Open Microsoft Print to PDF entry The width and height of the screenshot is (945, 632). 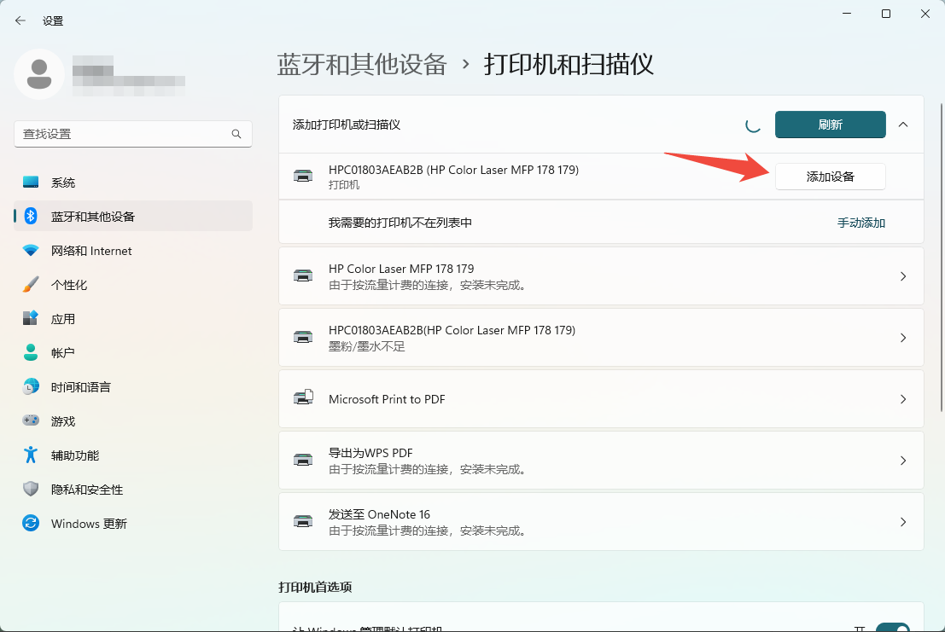601,399
